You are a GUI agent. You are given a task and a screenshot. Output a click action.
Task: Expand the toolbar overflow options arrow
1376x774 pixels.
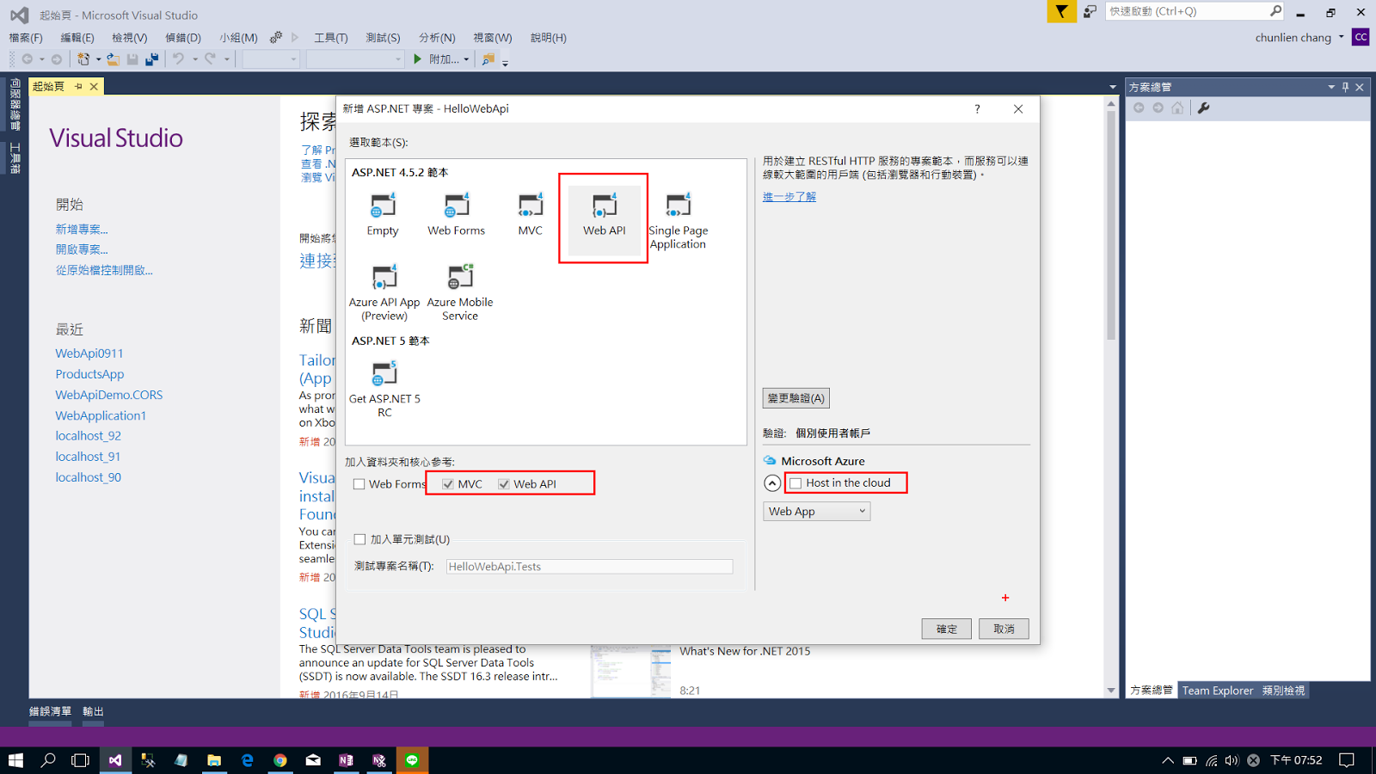point(505,61)
